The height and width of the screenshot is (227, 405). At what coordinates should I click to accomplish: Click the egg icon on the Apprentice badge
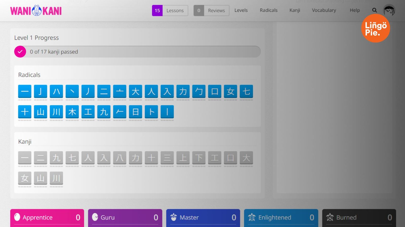coord(17,217)
